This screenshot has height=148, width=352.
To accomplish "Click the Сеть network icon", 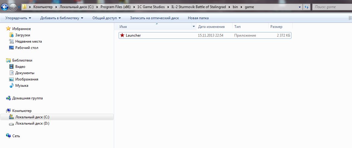I will click(x=8, y=136).
